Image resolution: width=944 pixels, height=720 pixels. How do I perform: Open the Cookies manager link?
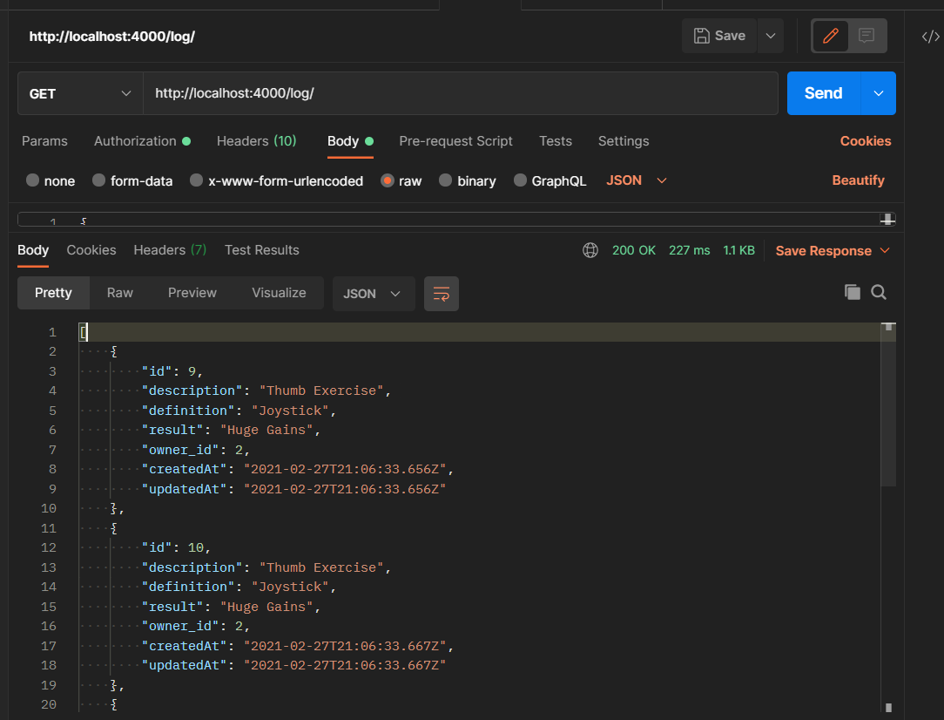point(866,140)
